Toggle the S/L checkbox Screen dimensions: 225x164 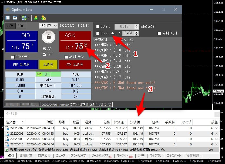pos(45,49)
